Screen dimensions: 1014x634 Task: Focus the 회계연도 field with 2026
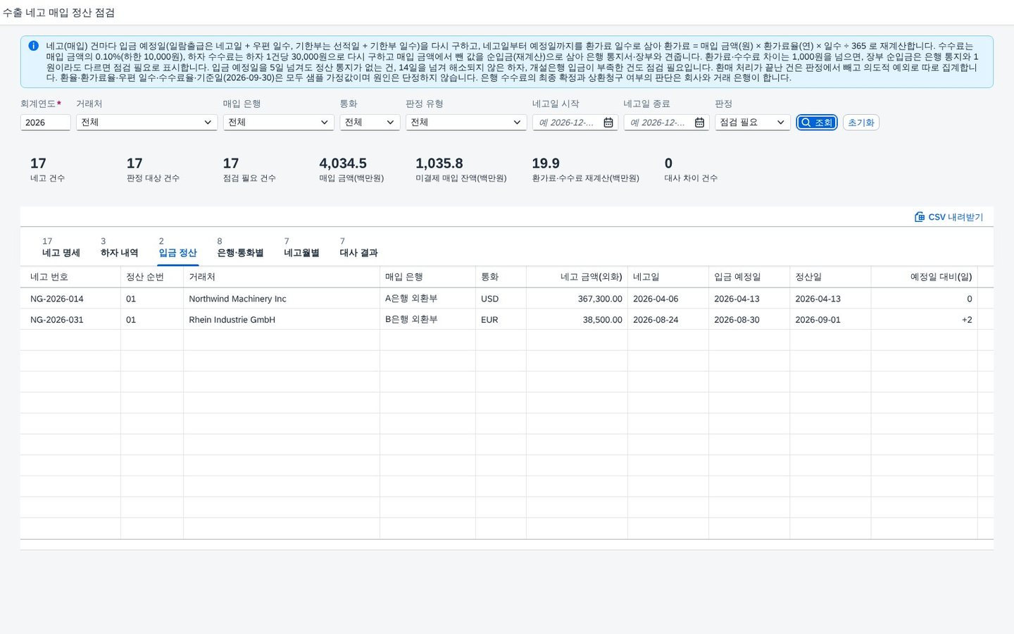pyautogui.click(x=45, y=123)
